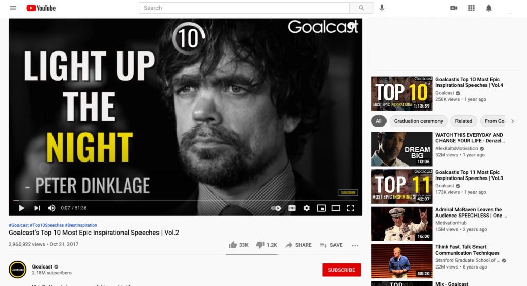Open the SAVE to playlist menu
This screenshot has height=286, width=527.
click(x=331, y=245)
